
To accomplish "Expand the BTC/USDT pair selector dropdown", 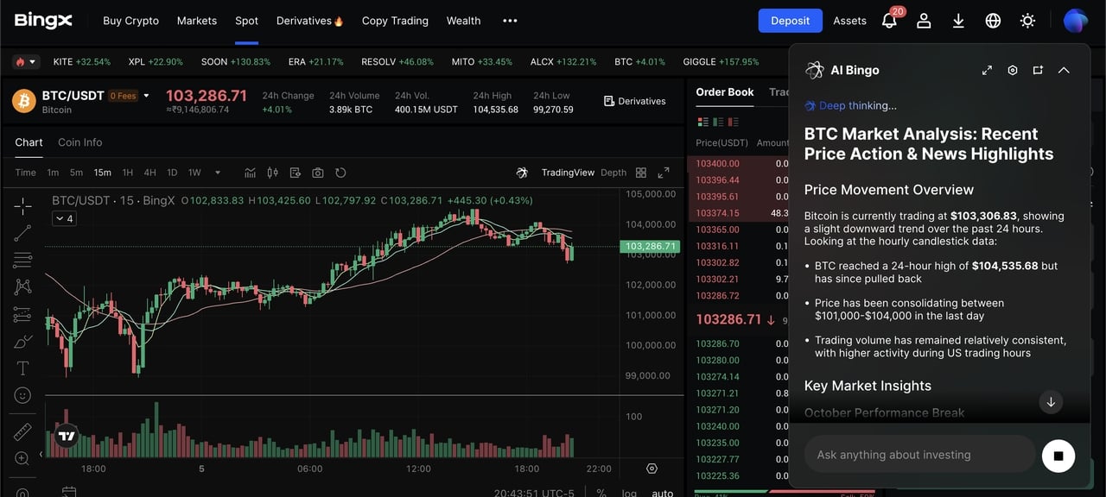I will (x=146, y=96).
